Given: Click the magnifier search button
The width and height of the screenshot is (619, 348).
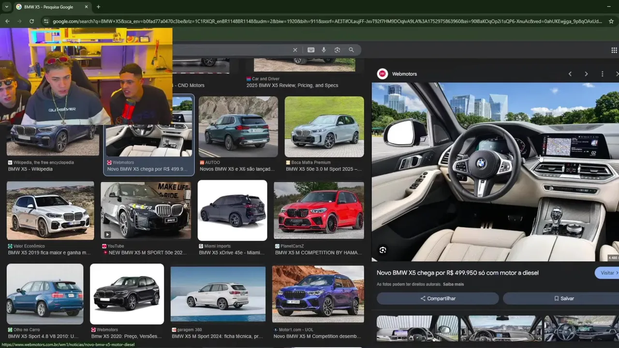Looking at the screenshot, I should pyautogui.click(x=352, y=50).
